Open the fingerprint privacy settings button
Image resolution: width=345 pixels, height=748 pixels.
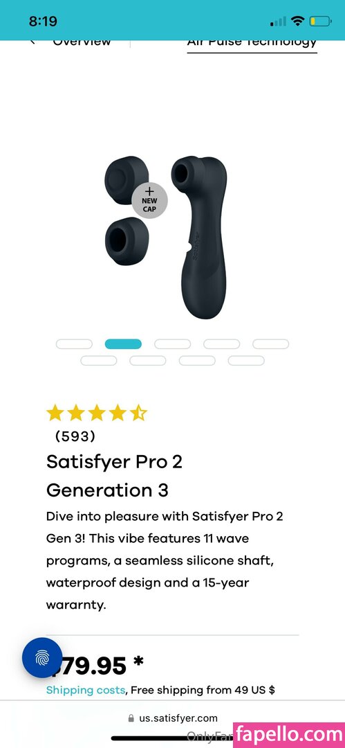pos(42,659)
